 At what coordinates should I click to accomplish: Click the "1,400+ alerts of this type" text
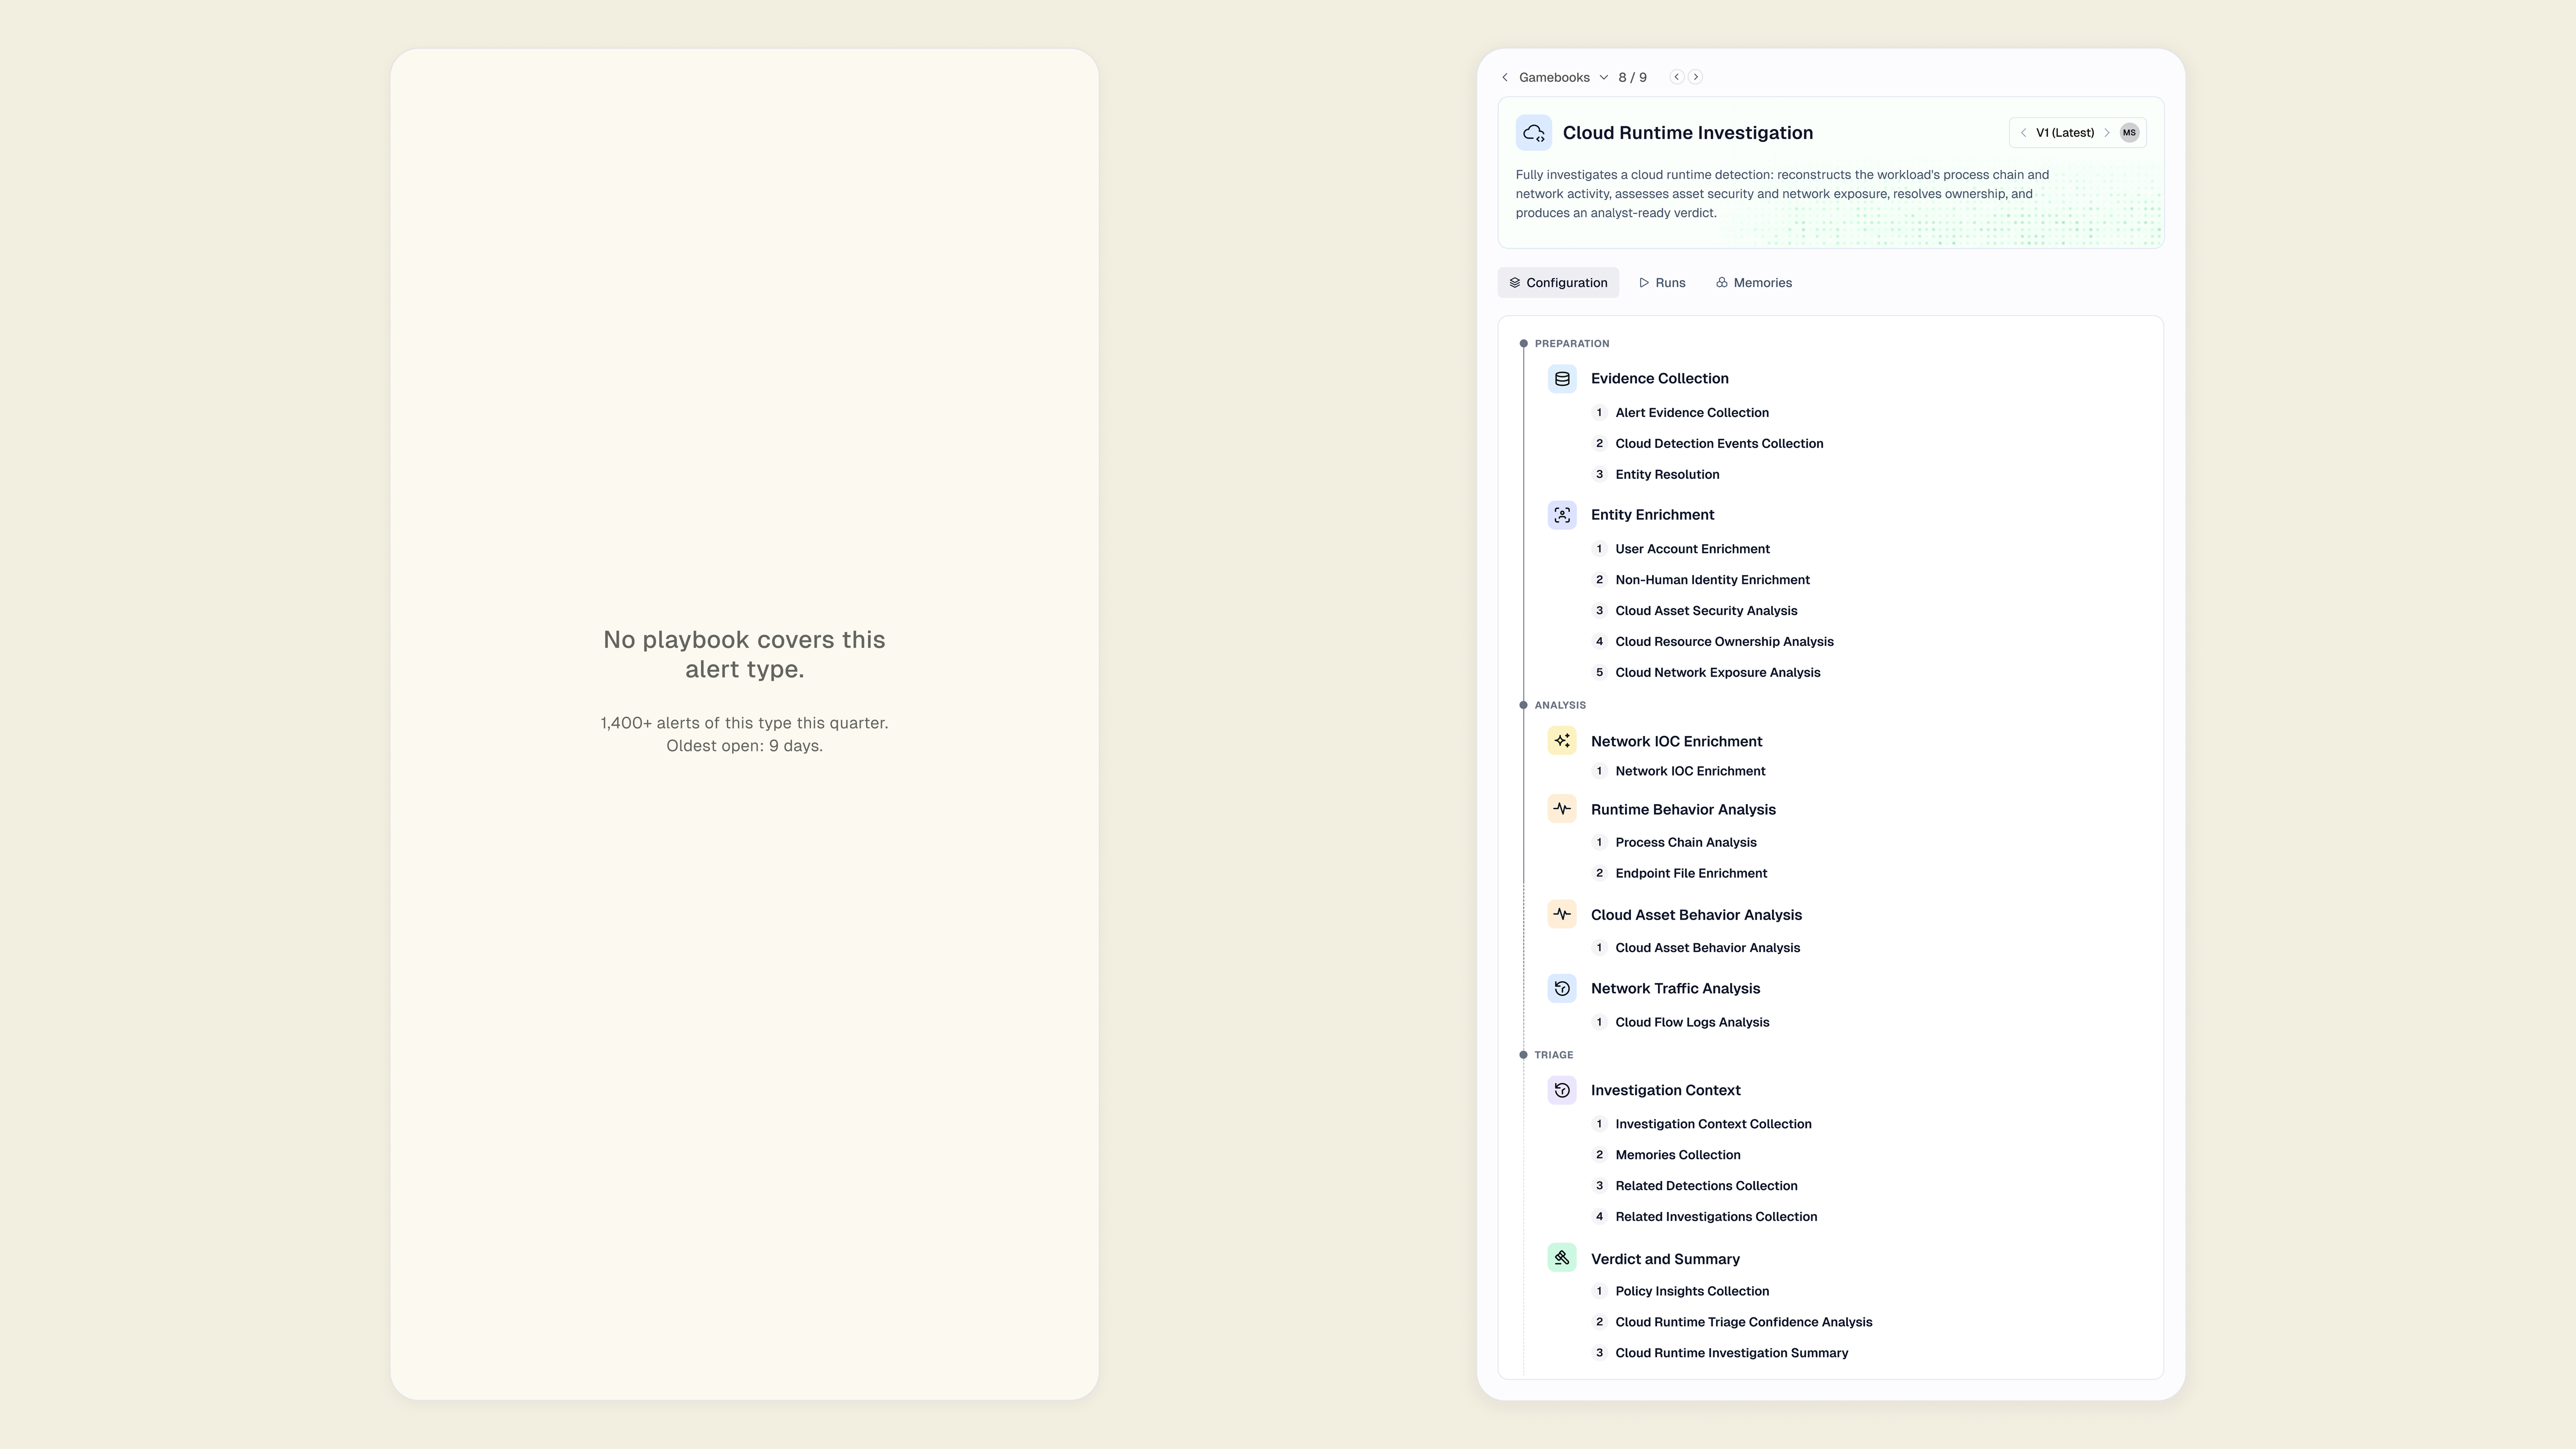tap(744, 723)
